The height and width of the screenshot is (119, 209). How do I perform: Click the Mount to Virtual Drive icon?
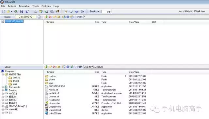[52, 12]
